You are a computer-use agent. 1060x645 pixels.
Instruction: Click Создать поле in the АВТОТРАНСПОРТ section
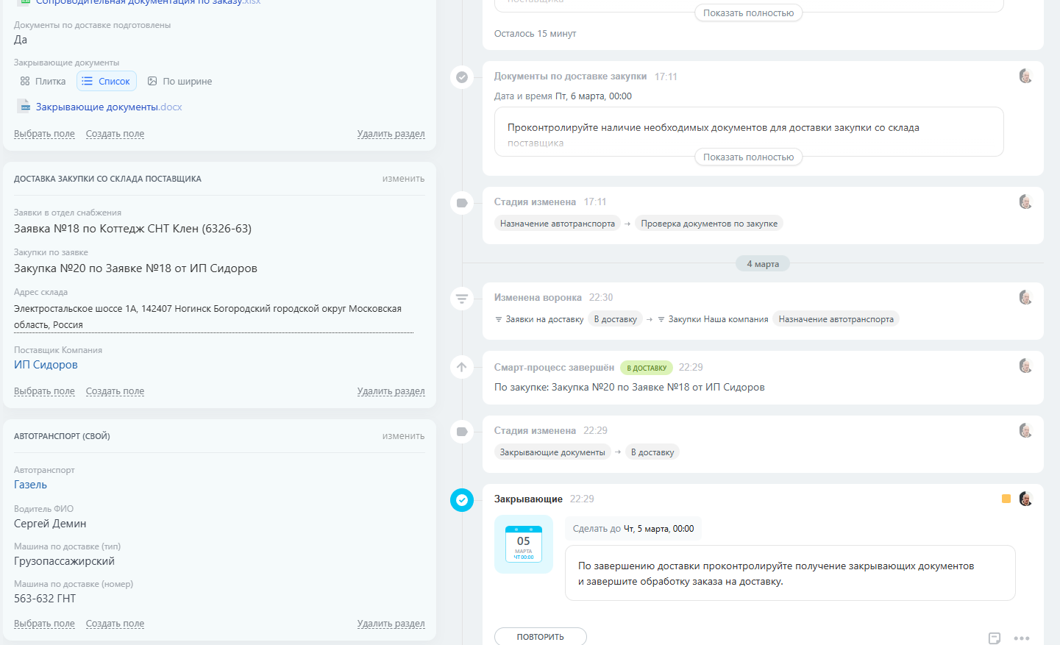tap(115, 624)
